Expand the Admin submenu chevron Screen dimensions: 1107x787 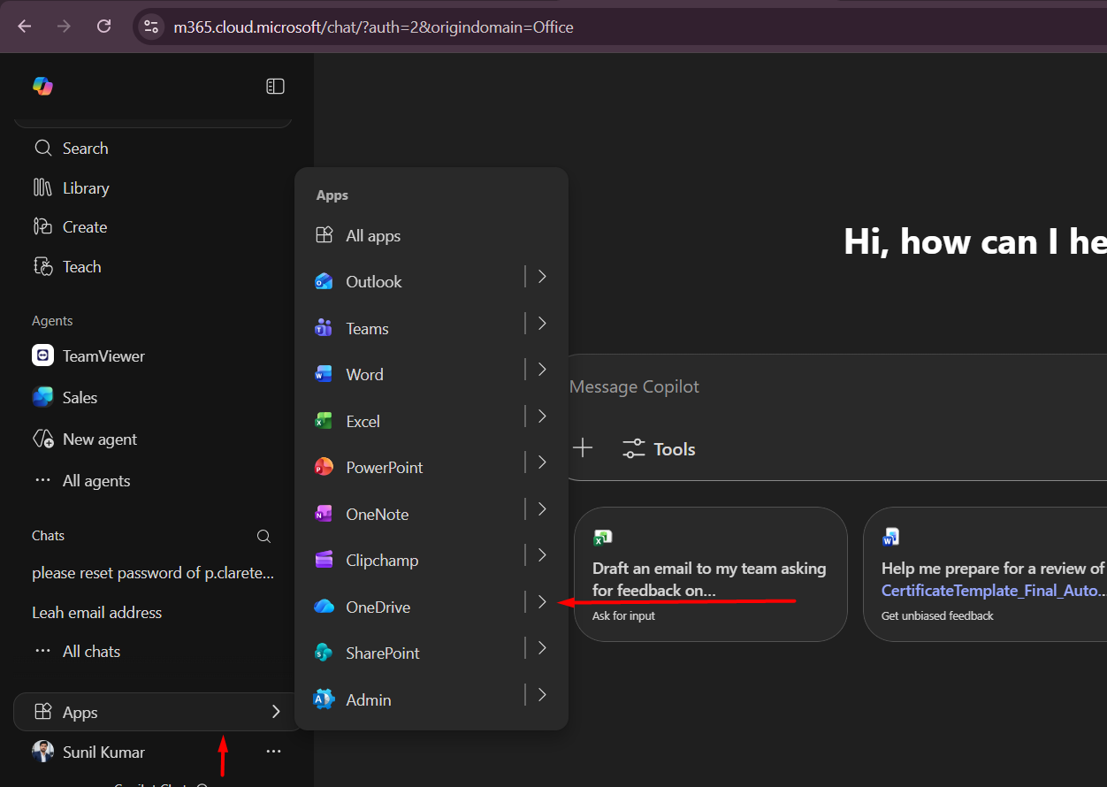[542, 695]
